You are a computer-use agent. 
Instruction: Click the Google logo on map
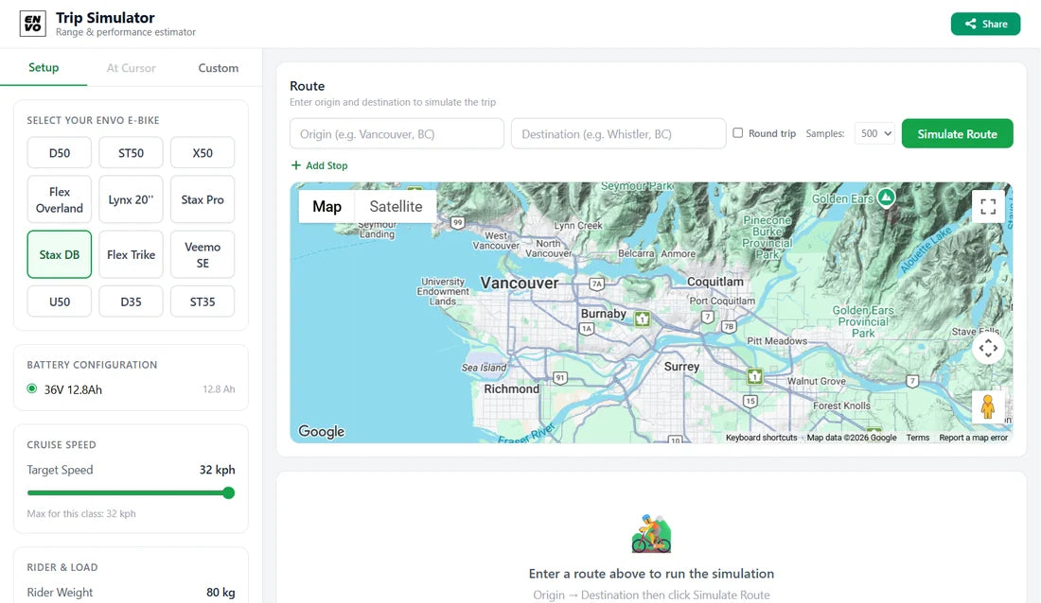pos(322,431)
